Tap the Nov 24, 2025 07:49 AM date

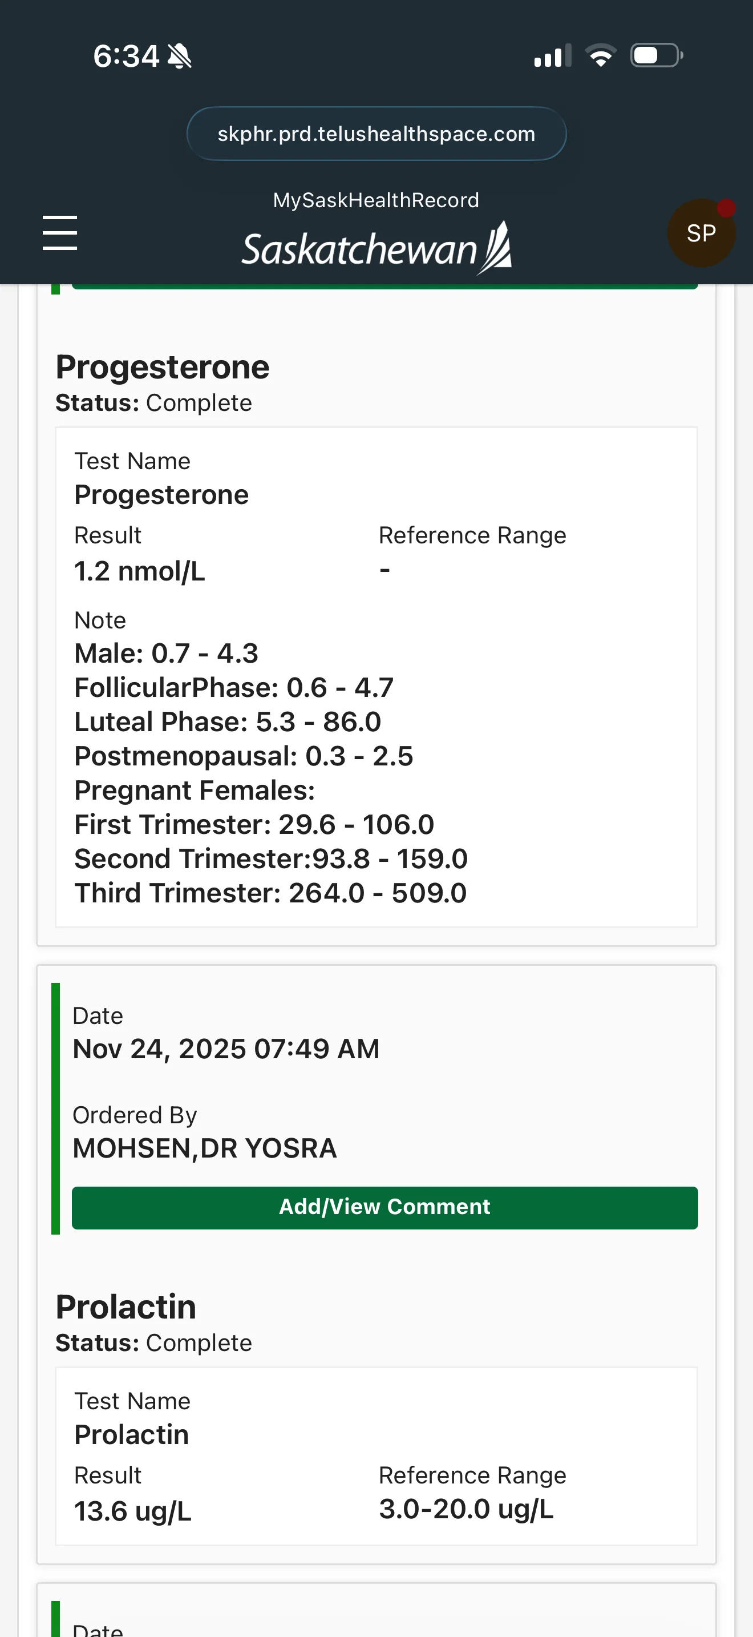coord(226,1049)
